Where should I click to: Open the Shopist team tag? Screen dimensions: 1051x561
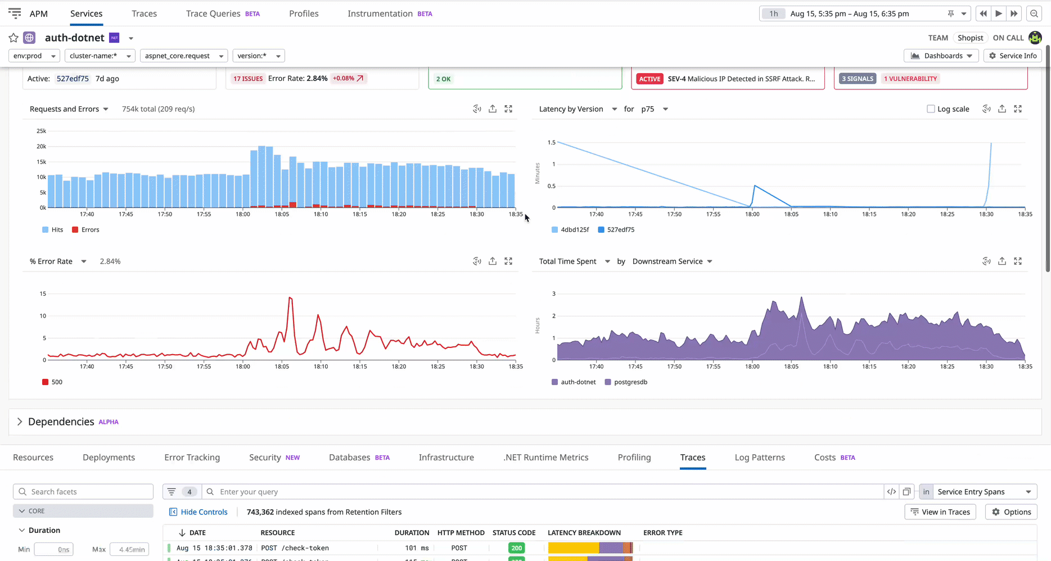pyautogui.click(x=971, y=38)
